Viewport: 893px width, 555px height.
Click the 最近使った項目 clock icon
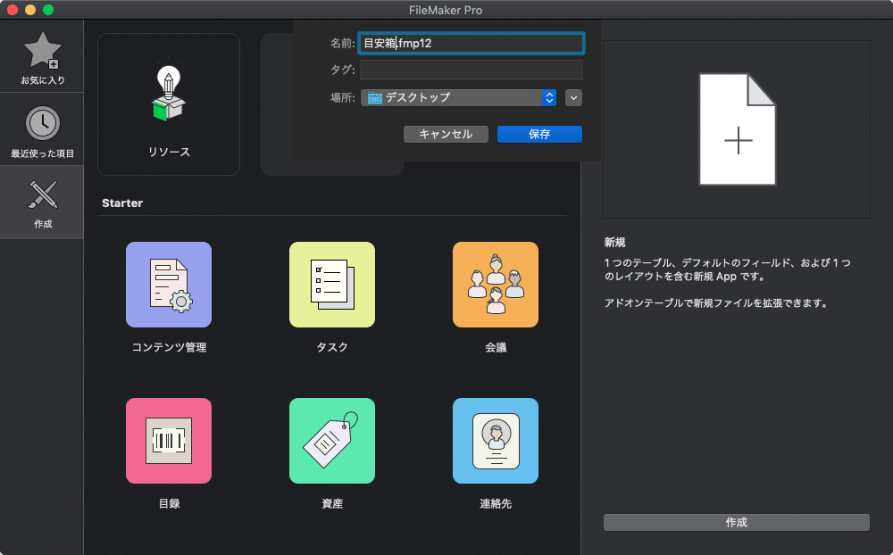click(x=41, y=122)
